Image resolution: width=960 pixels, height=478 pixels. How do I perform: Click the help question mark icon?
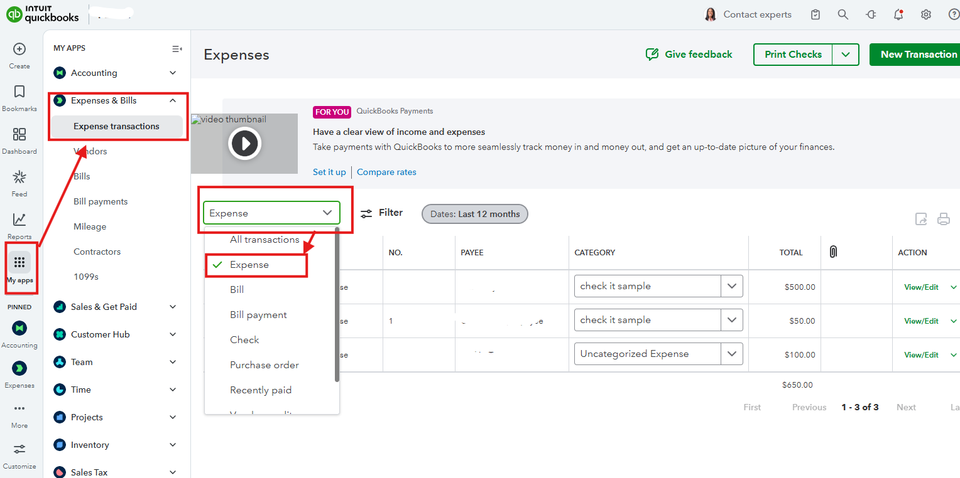click(x=954, y=14)
